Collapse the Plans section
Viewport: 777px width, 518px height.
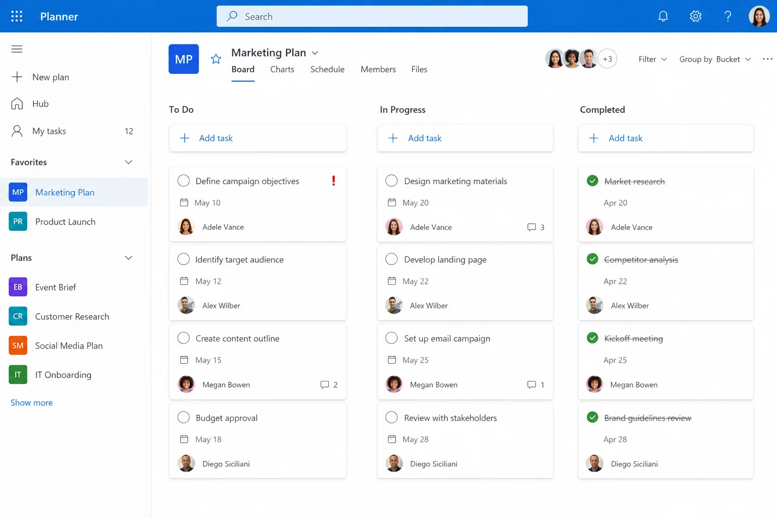[128, 257]
